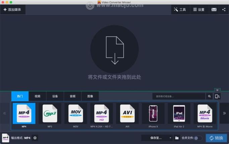Open the 设置 settings menu

(x=199, y=10)
